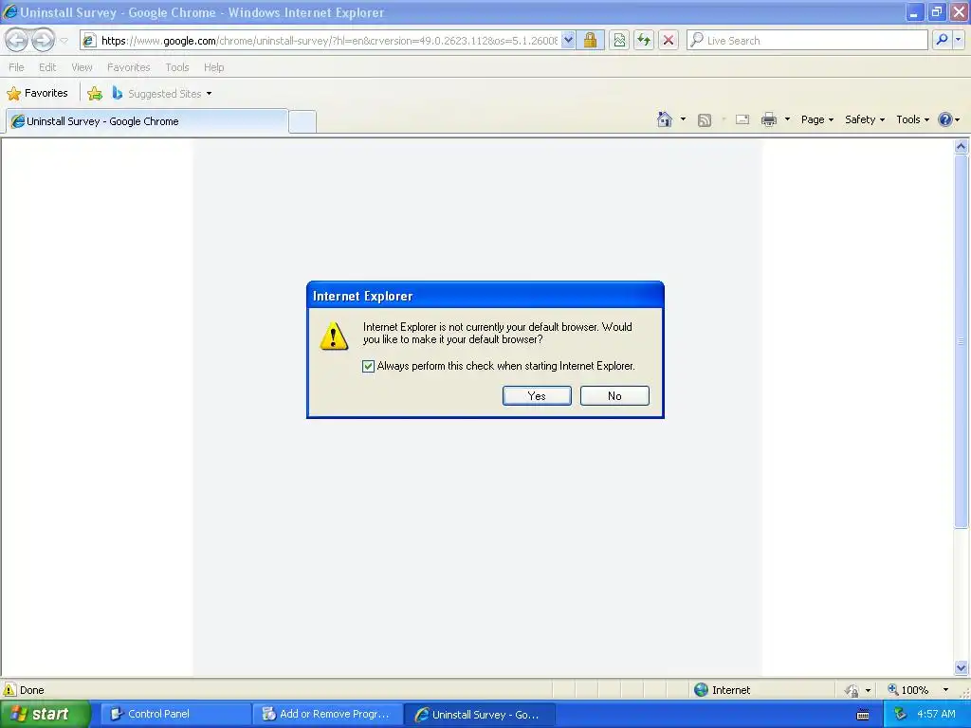Click Yes to make IE default

(537, 396)
